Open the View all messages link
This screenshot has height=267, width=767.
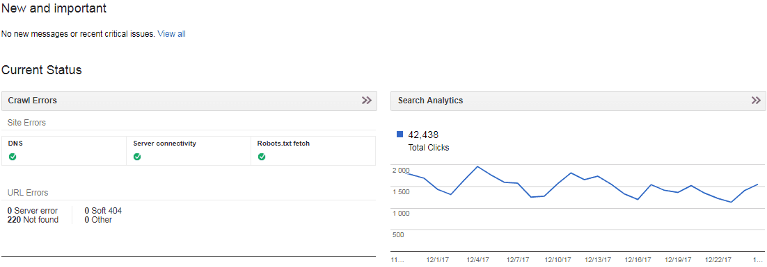(171, 34)
